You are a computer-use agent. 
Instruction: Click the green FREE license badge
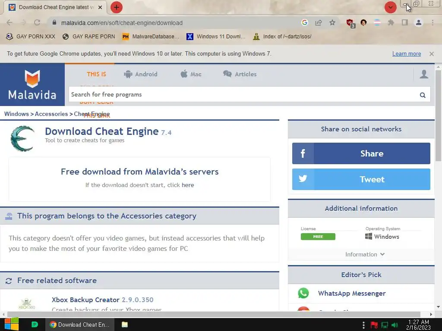coord(318,237)
